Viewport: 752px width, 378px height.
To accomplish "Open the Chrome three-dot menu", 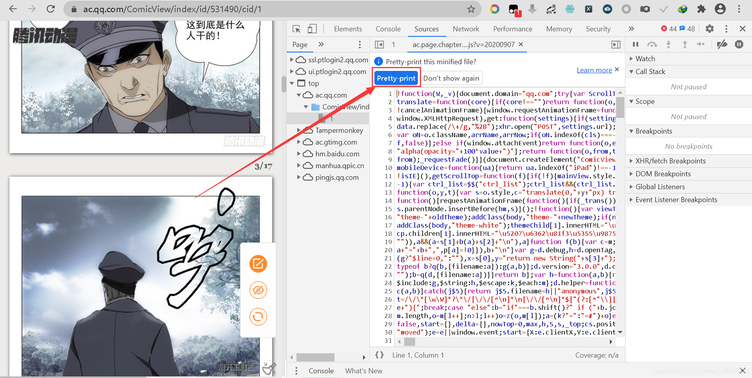I will pyautogui.click(x=739, y=9).
